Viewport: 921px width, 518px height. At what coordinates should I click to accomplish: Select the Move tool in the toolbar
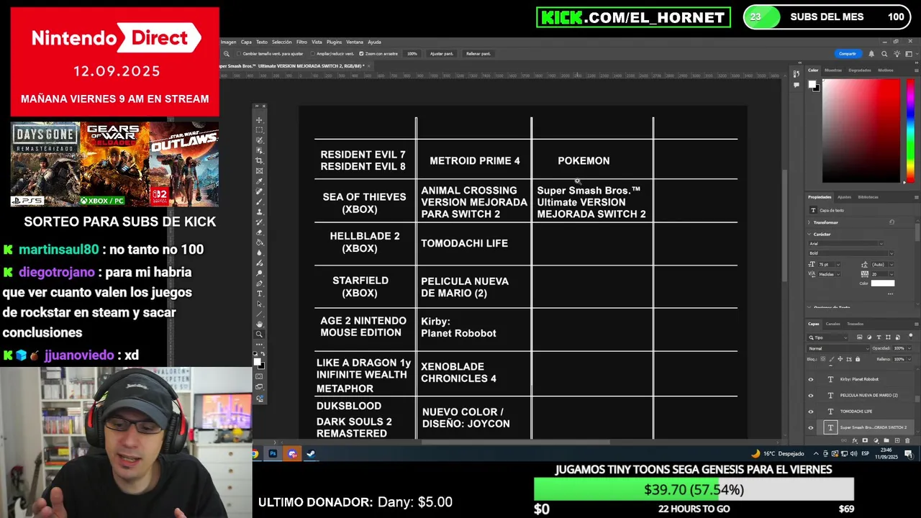coord(259,120)
